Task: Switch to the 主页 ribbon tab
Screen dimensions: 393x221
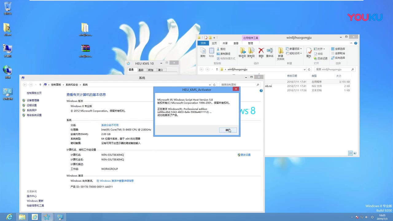Action: pos(214,43)
